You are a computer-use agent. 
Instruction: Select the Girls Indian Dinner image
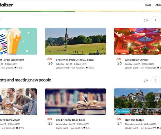[137, 41]
